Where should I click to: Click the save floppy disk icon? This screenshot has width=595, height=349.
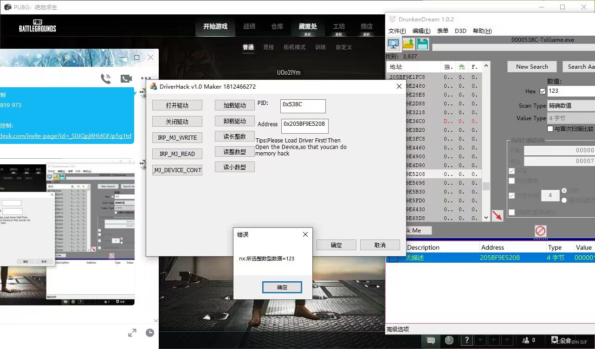pyautogui.click(x=422, y=44)
